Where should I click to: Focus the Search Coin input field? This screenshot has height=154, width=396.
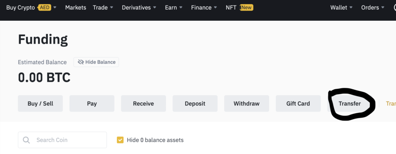point(62,140)
